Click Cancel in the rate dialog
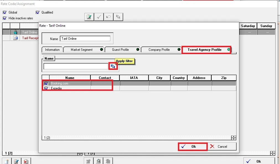The image size is (280, 164). tap(222, 147)
